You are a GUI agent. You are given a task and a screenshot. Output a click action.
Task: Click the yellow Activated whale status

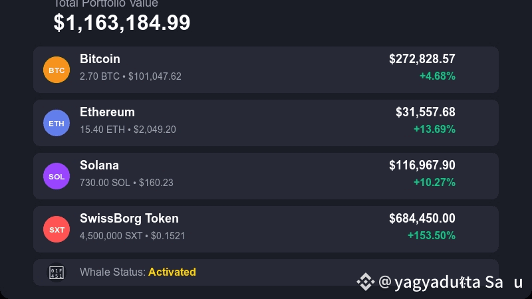[172, 272]
